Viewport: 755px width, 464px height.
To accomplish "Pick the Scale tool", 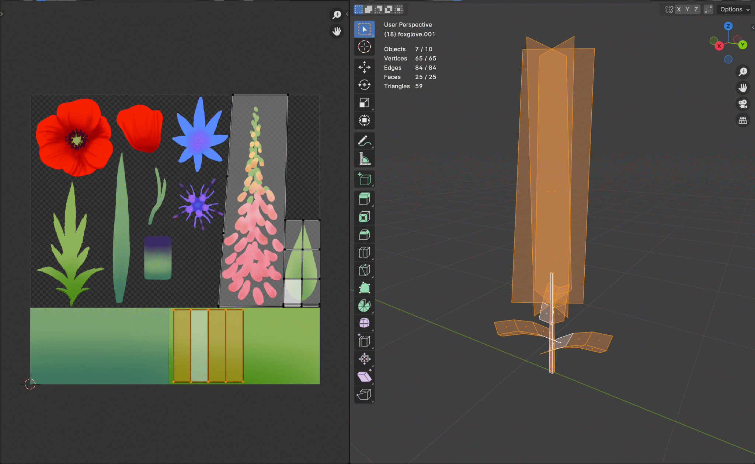I will (364, 103).
